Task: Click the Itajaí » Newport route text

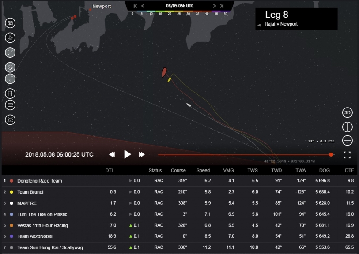Action: [281, 24]
